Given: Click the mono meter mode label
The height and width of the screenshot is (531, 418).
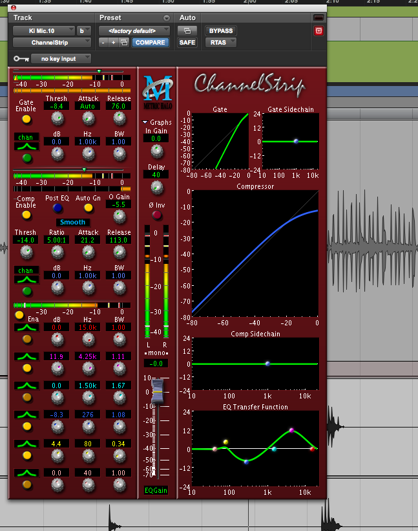Looking at the screenshot, I should [156, 353].
